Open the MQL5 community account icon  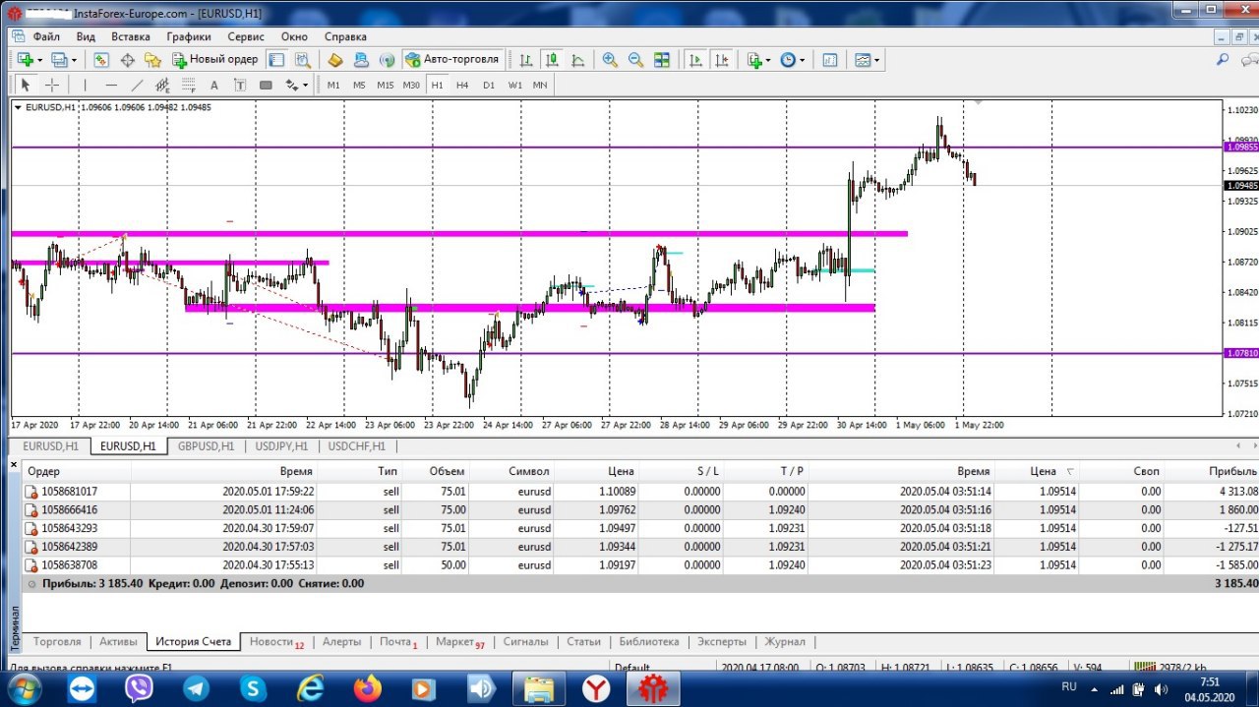361,59
